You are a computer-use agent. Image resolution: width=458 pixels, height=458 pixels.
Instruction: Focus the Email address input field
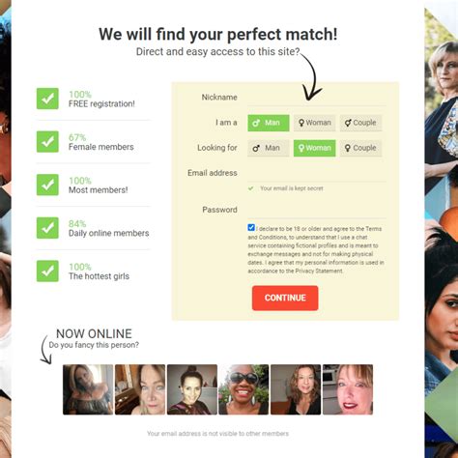coord(317,173)
